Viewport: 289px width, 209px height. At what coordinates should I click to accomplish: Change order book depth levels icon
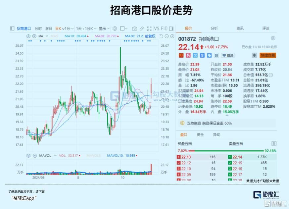[x=274, y=144]
